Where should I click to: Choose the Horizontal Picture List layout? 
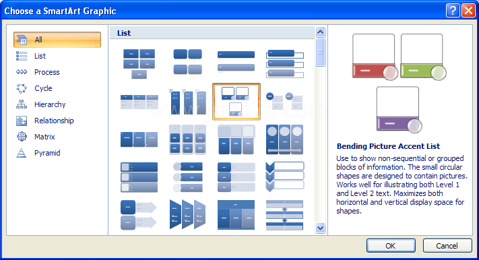(236, 139)
